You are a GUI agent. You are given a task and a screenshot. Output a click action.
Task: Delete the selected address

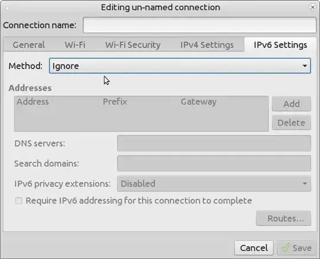pyautogui.click(x=292, y=122)
